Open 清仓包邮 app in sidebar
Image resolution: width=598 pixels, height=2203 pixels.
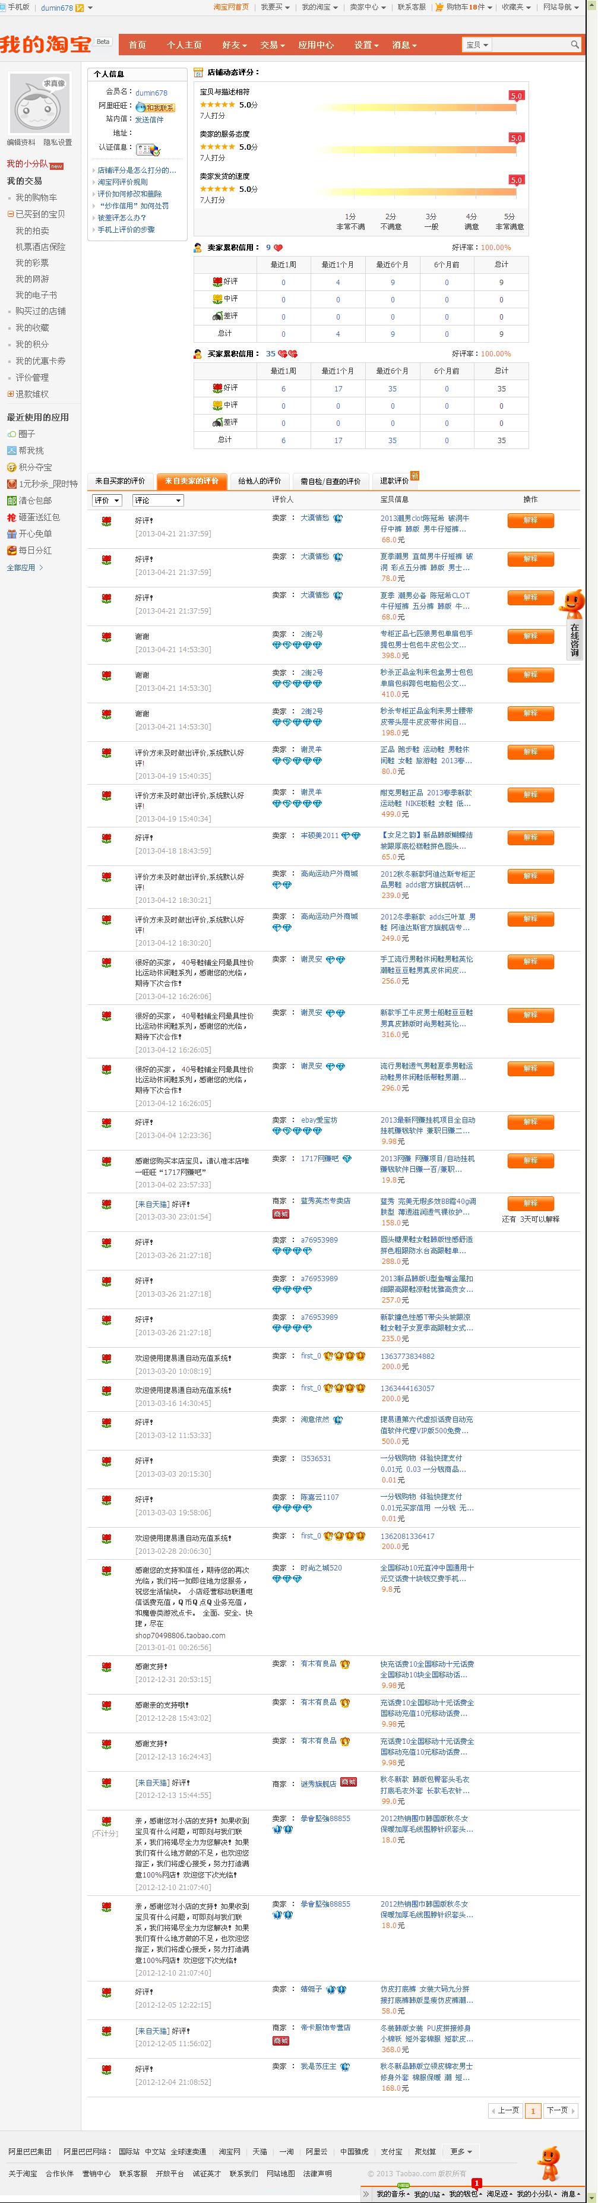30,500
